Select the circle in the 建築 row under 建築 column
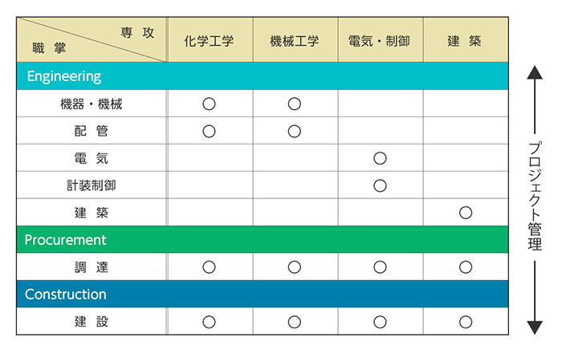Screen dimensions: 562x354 pyautogui.click(x=466, y=213)
